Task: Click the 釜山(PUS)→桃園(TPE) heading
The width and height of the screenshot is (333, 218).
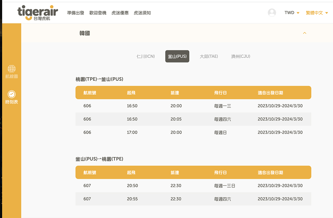Action: 99,159
